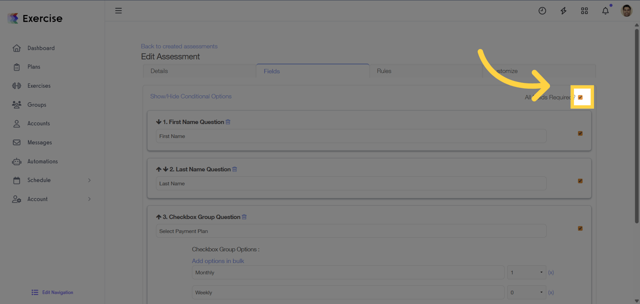Open the apps grid icon
Screen dimensions: 640x304
(x=584, y=11)
